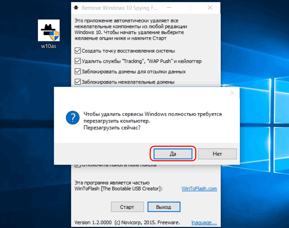
Task: Click the disabled maximize window button
Action: point(189,8)
